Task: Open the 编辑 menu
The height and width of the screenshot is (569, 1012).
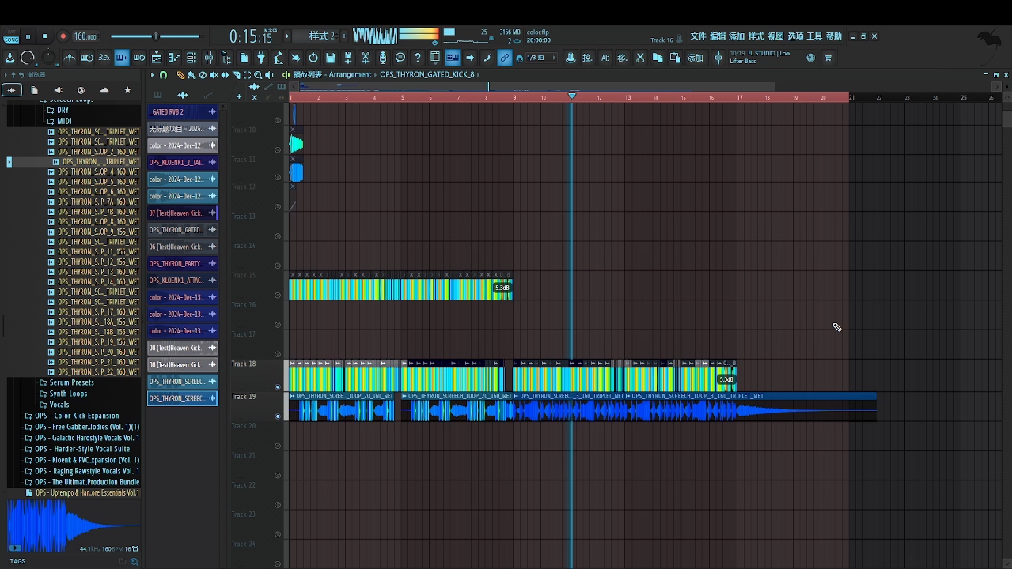Action: (x=718, y=36)
